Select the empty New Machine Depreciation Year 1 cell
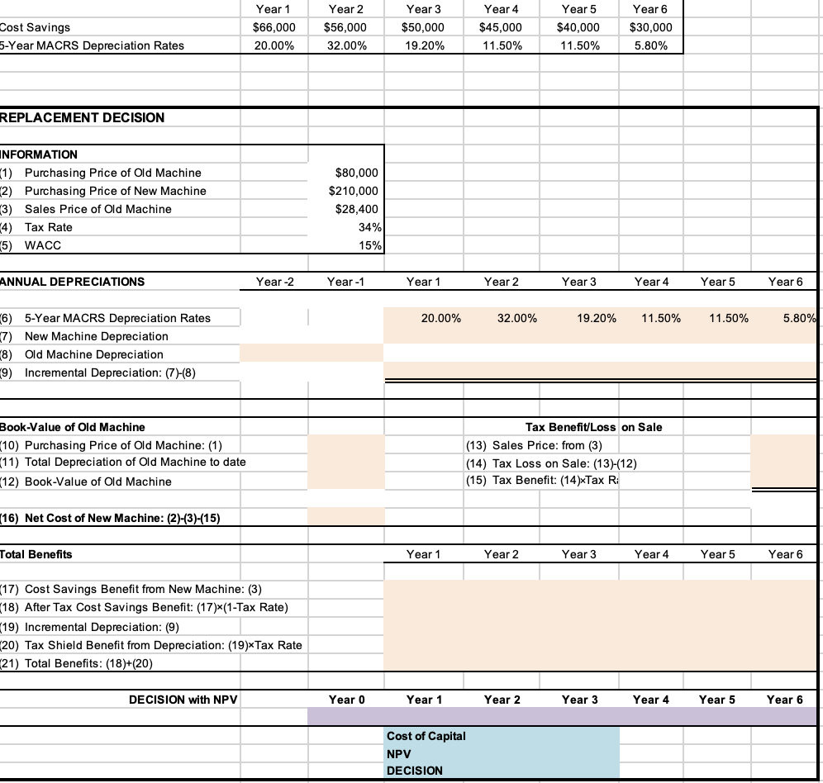The width and height of the screenshot is (823, 783). (x=426, y=336)
